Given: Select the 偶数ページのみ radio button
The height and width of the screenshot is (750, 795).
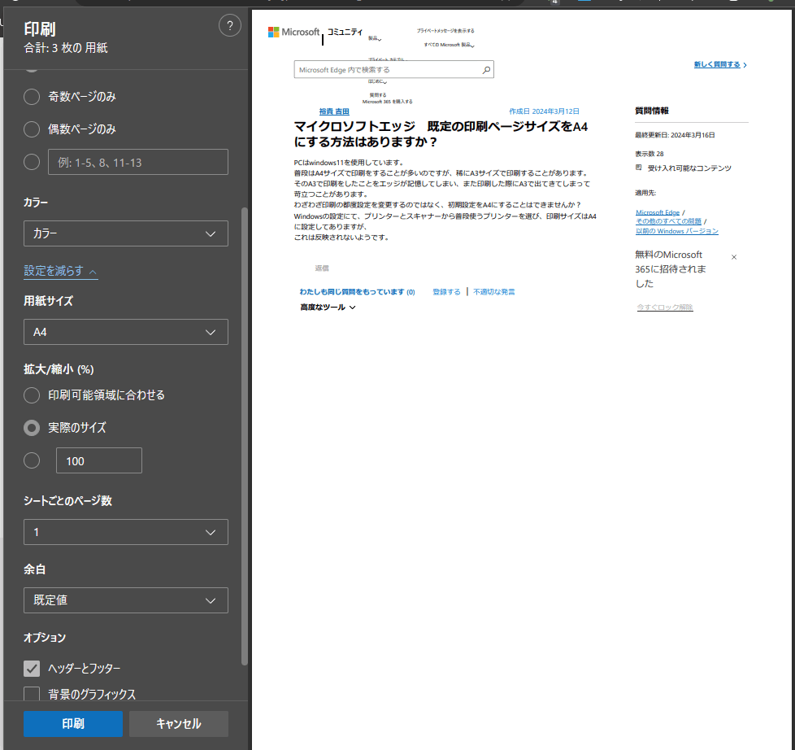Looking at the screenshot, I should (x=32, y=129).
